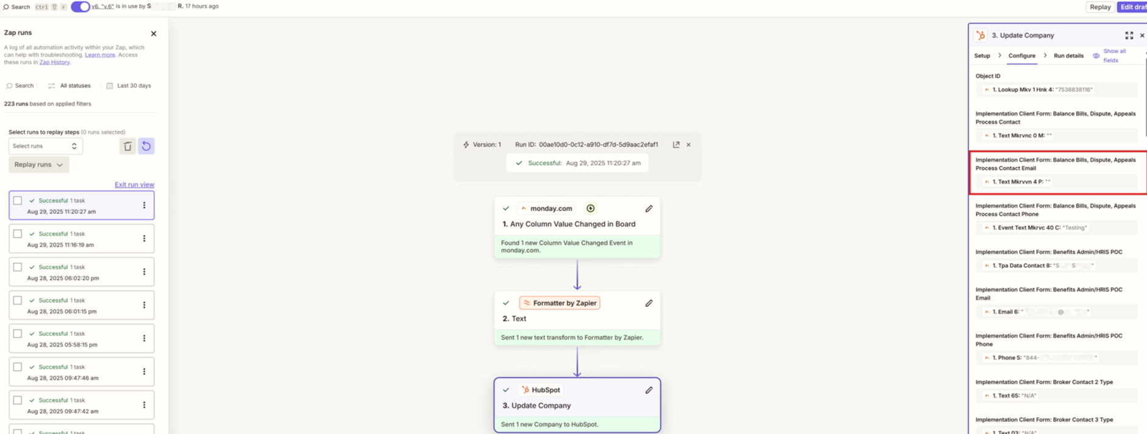The image size is (1147, 434).
Task: Check the Aug 29 11:20:27 am run box
Action: click(18, 200)
